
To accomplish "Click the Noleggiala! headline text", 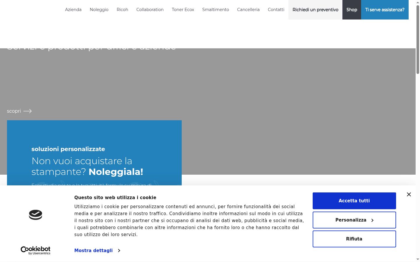I will point(116,172).
